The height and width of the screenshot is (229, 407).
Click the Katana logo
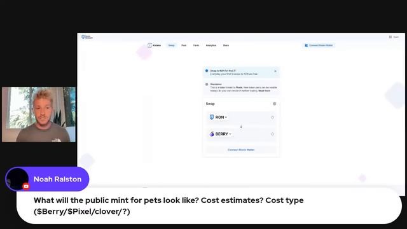[154, 45]
